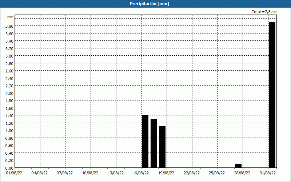Image resolution: width=291 pixels, height=182 pixels.
Task: Click the 07/08/22 date label
Action: point(65,173)
